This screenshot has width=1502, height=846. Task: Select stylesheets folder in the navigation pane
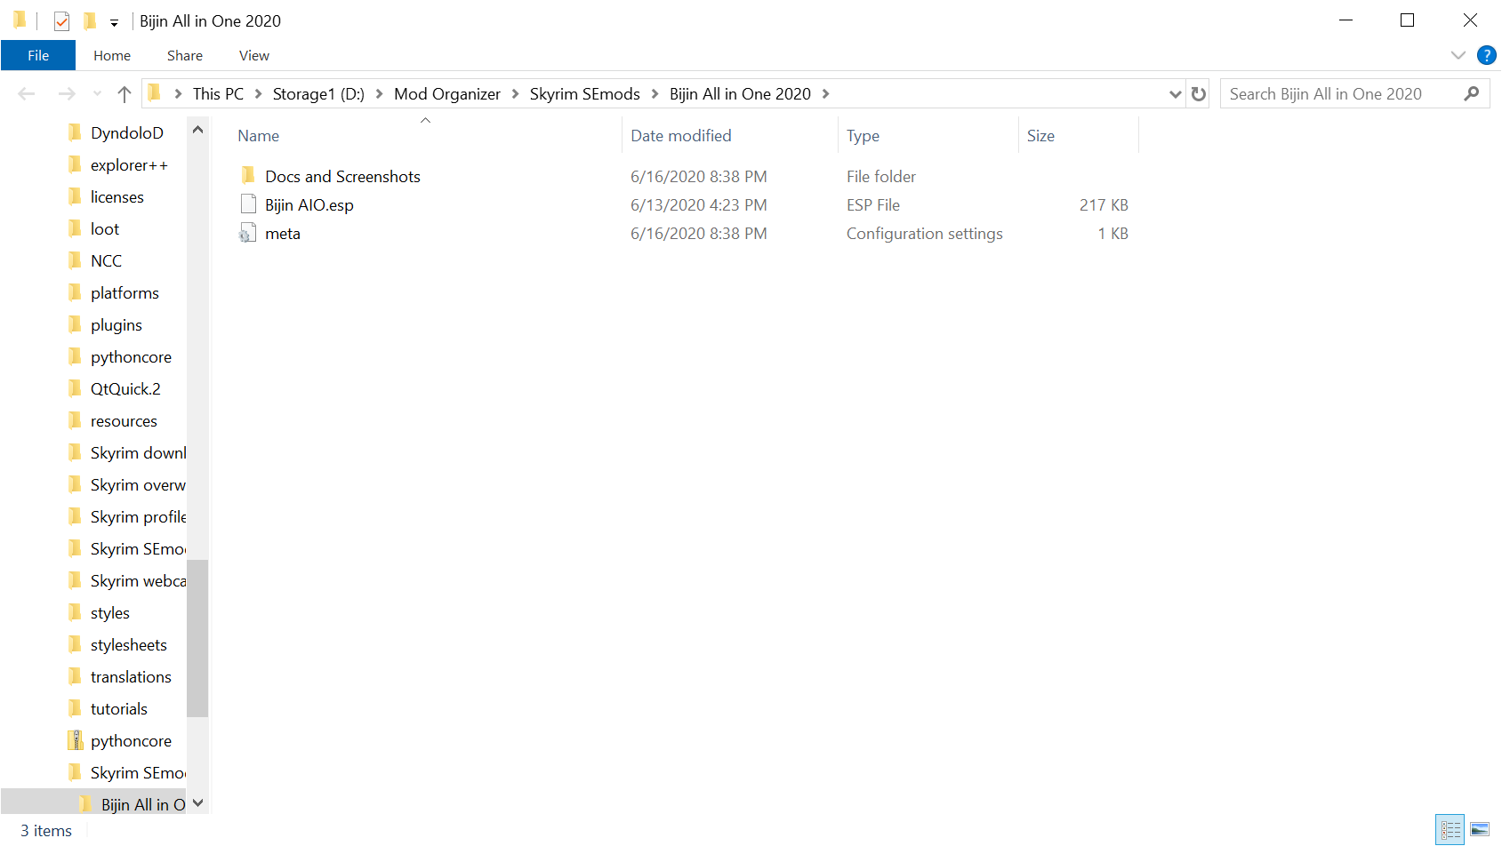click(129, 644)
